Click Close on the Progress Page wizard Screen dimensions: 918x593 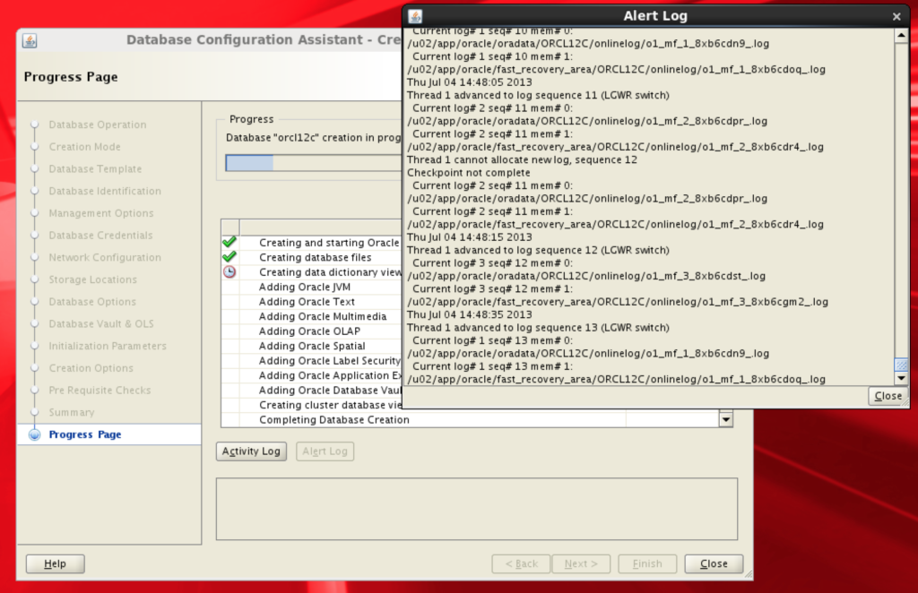713,563
